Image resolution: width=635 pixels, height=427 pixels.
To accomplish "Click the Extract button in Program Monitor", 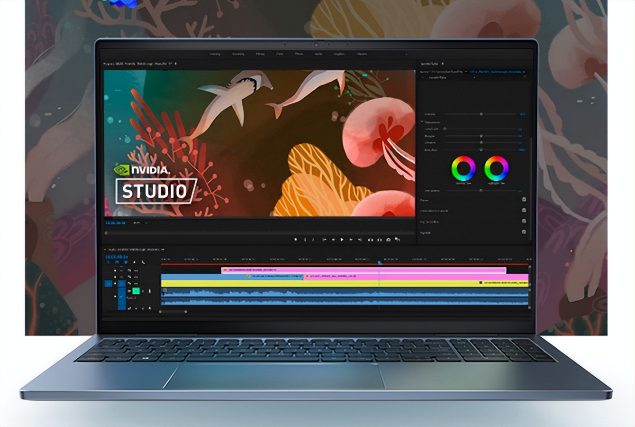I will [x=379, y=240].
